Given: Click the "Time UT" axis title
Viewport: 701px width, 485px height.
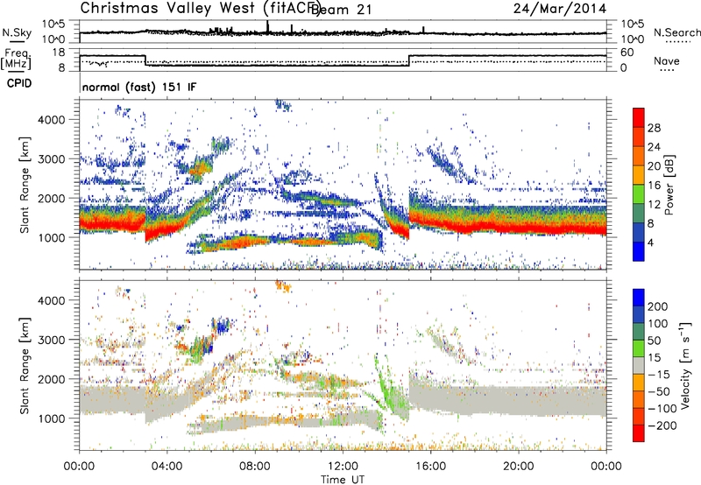Looking at the screenshot, I should pyautogui.click(x=343, y=480).
